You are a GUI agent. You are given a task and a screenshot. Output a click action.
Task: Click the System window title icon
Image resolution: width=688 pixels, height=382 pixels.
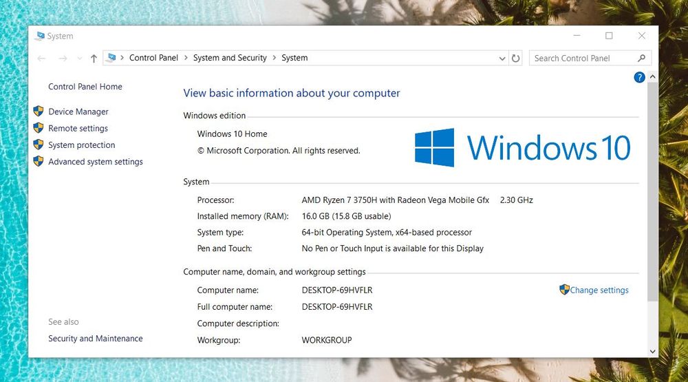pos(41,36)
